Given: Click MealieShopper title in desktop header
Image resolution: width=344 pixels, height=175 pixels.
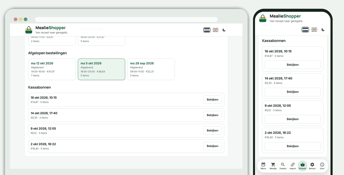Looking at the screenshot, I should coord(50,28).
